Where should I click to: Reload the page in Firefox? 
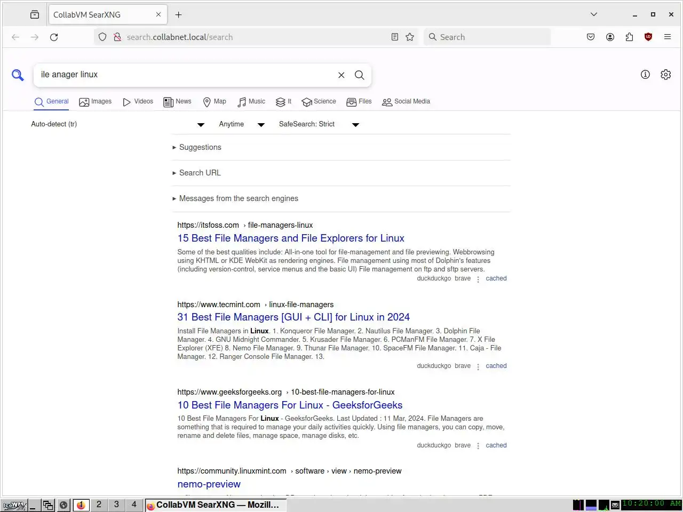click(54, 37)
